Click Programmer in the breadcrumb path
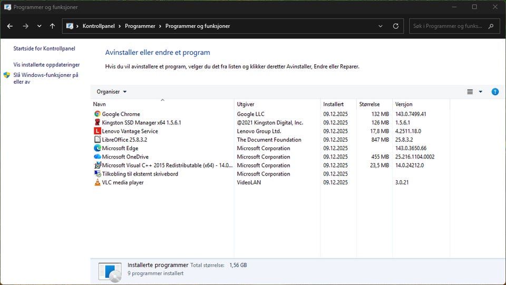The image size is (506, 285). (x=140, y=26)
